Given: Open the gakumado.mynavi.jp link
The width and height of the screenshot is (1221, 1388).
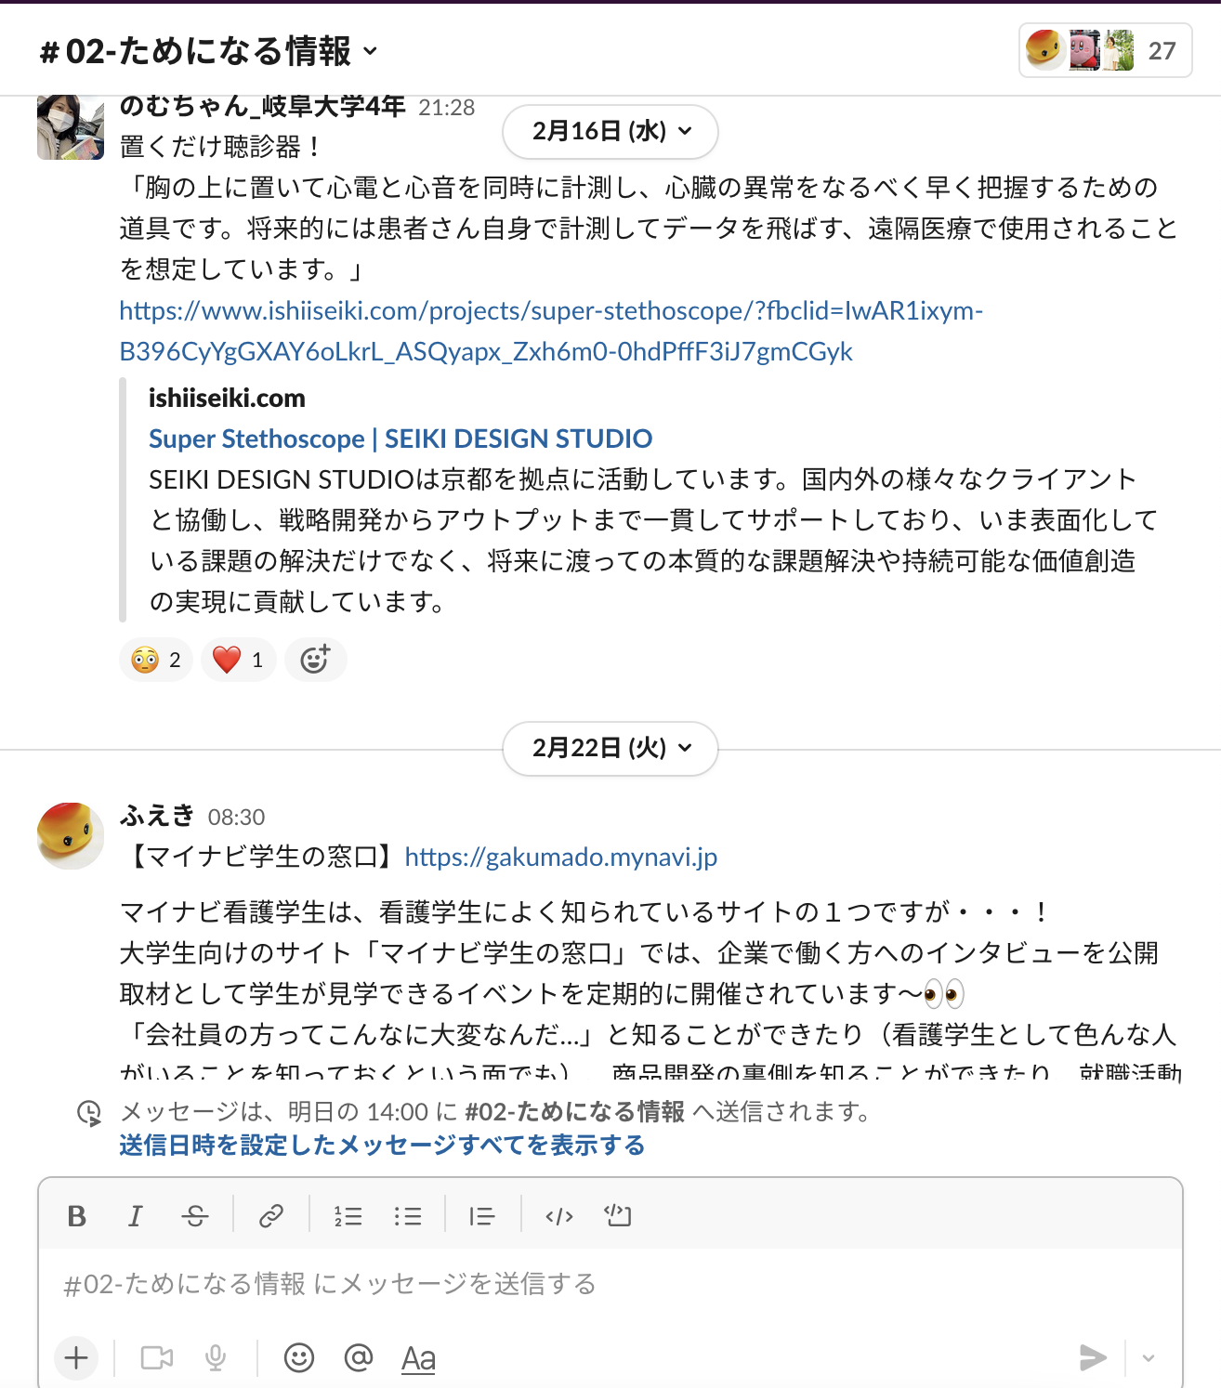Looking at the screenshot, I should pos(560,857).
